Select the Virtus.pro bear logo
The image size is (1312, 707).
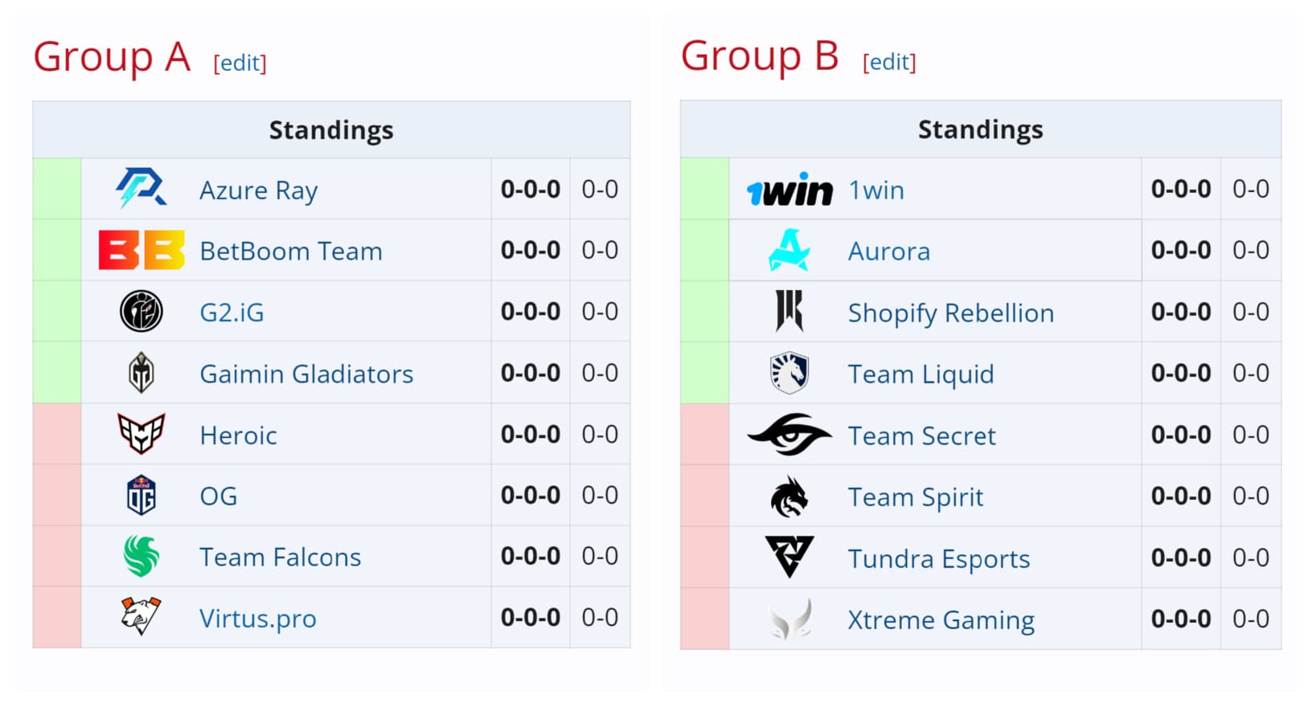coord(140,619)
